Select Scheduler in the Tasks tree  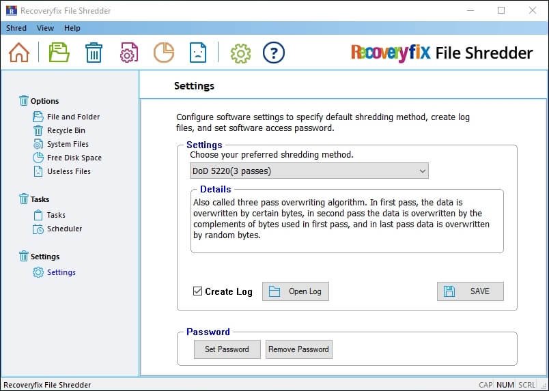(x=64, y=229)
